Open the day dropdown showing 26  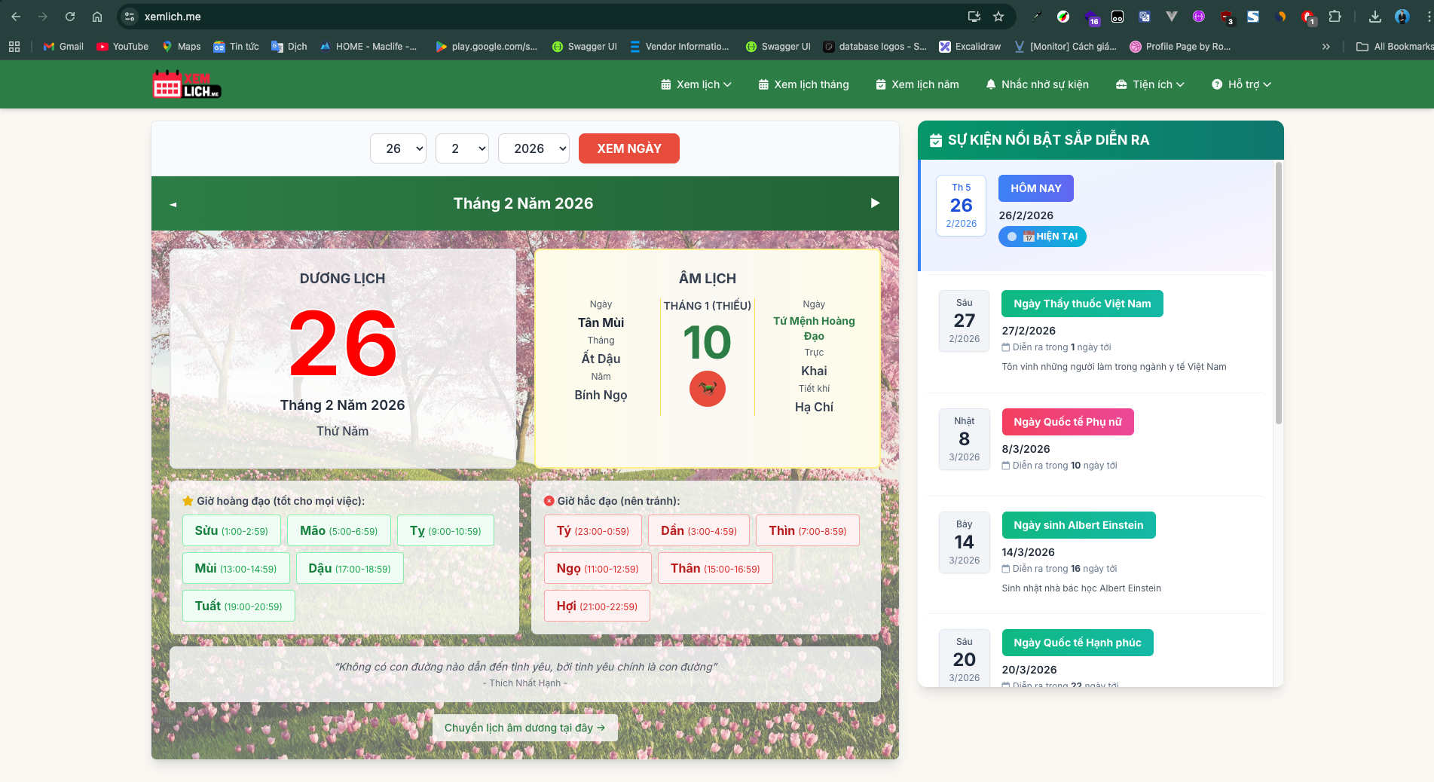click(398, 148)
